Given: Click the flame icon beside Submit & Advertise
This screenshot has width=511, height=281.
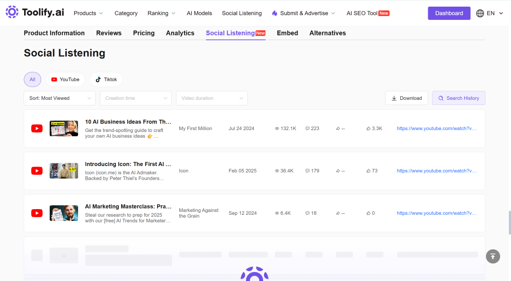Looking at the screenshot, I should 275,13.
